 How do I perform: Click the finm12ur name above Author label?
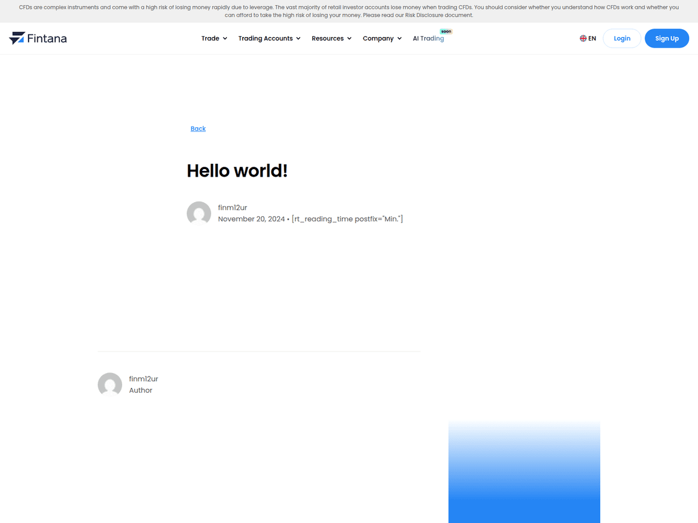[144, 379]
